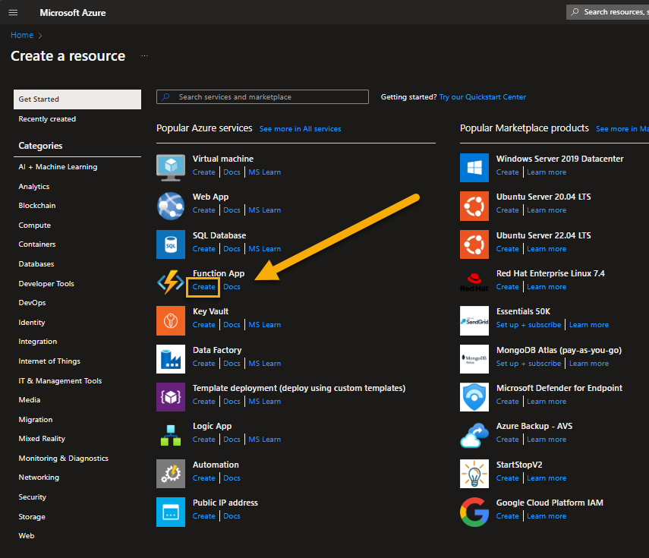
Task: Click Create under Windows Server 2019 Datacenter
Action: [x=508, y=172]
